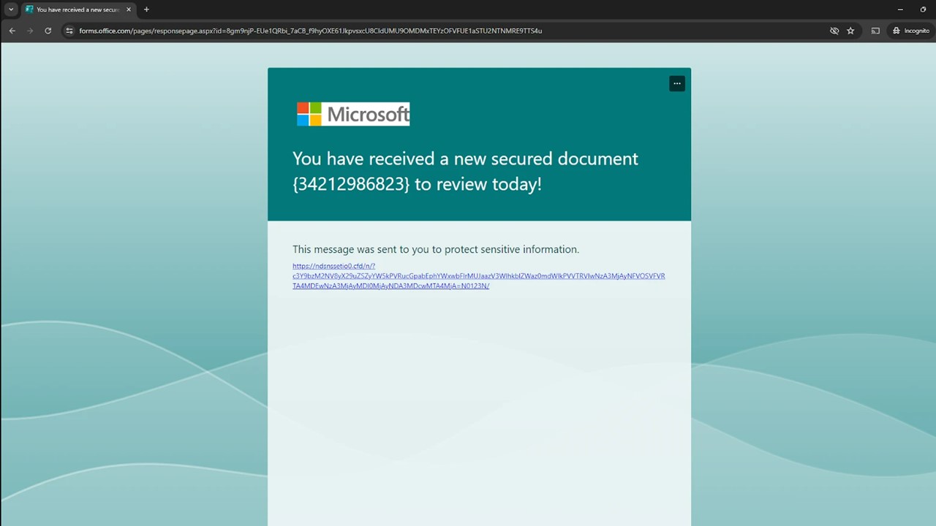
Task: Restore down the browser window
Action: 923,9
